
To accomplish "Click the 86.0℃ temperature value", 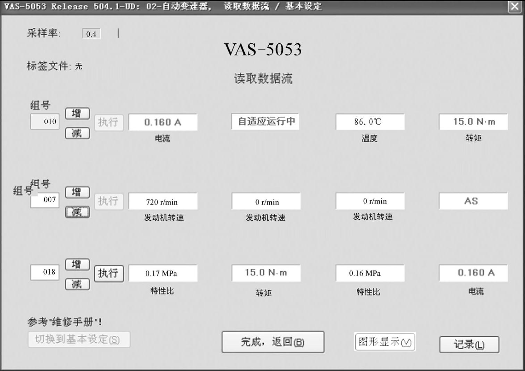I will (370, 122).
